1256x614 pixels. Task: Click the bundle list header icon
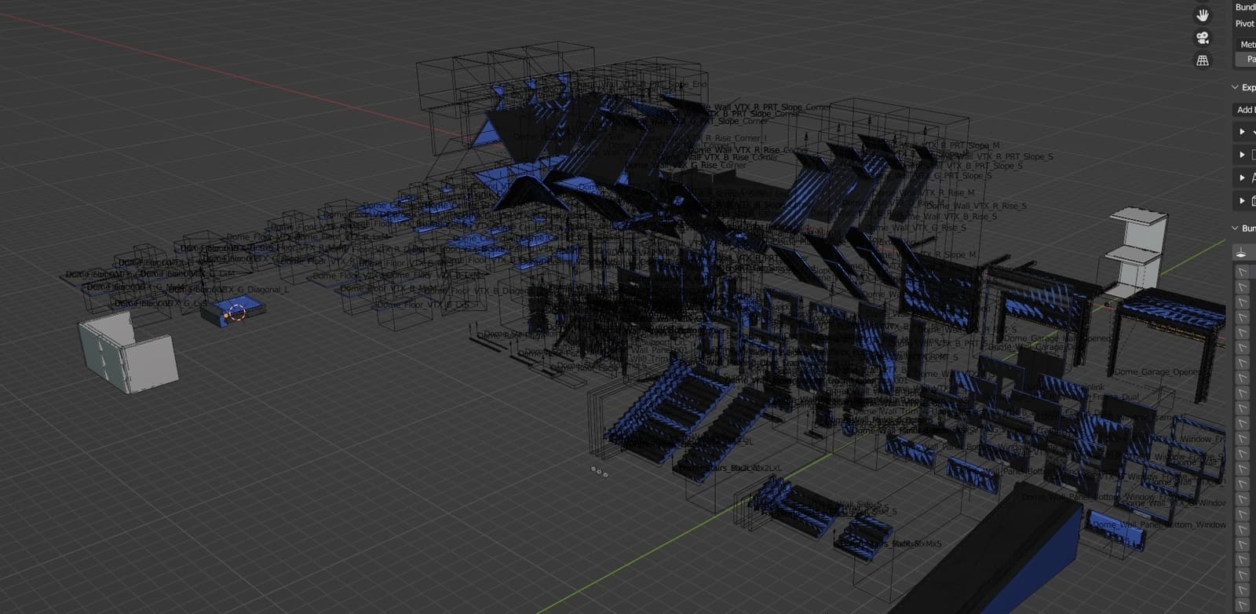1242,253
